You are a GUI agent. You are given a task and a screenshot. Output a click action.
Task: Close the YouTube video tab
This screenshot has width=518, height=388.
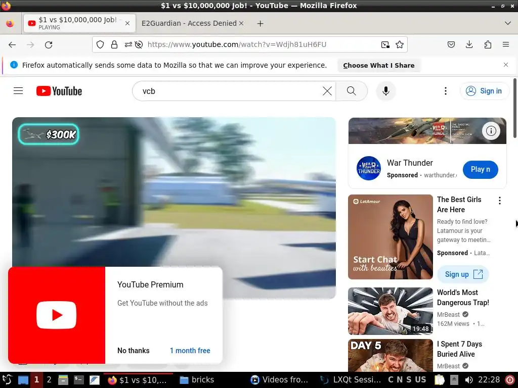click(x=127, y=23)
